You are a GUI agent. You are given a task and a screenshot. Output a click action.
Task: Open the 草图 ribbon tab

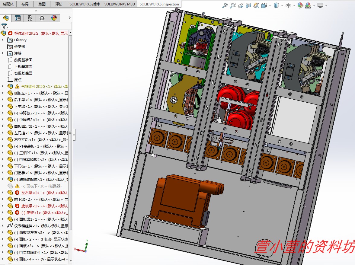[42, 4]
